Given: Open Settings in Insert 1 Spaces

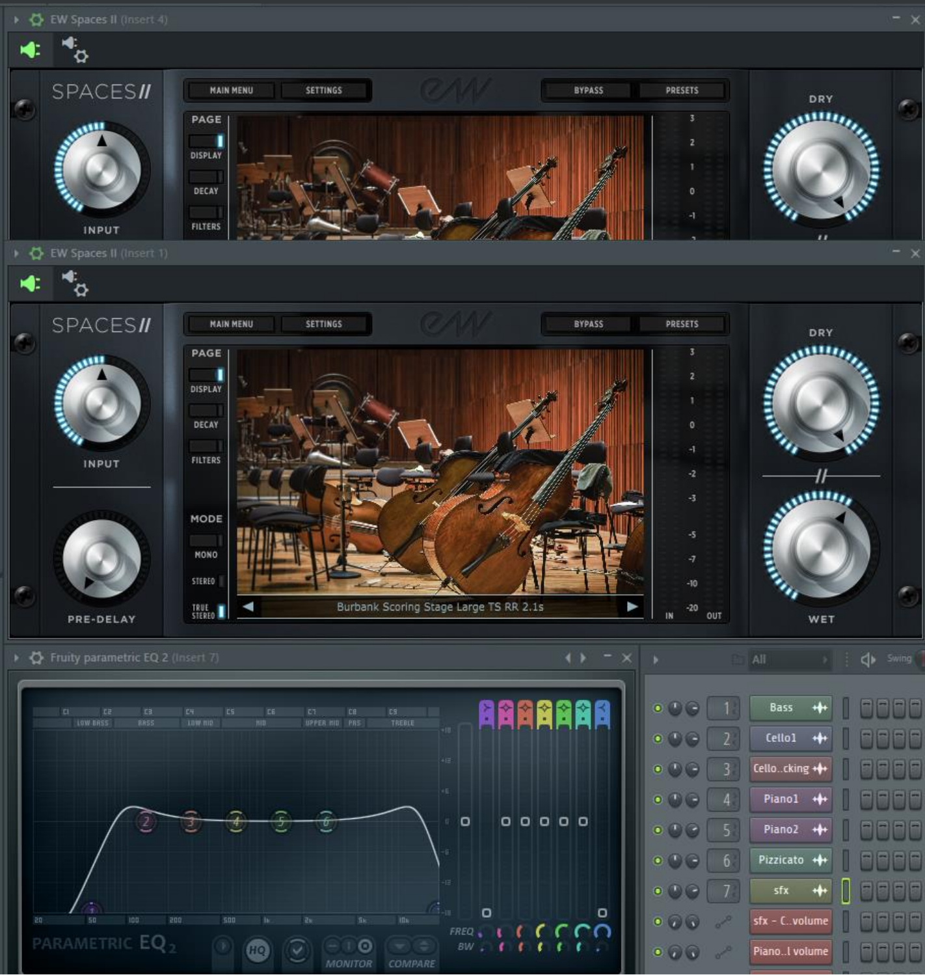Looking at the screenshot, I should [324, 324].
